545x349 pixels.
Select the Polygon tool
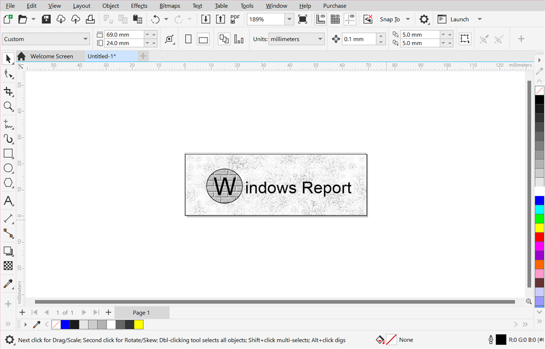point(8,183)
